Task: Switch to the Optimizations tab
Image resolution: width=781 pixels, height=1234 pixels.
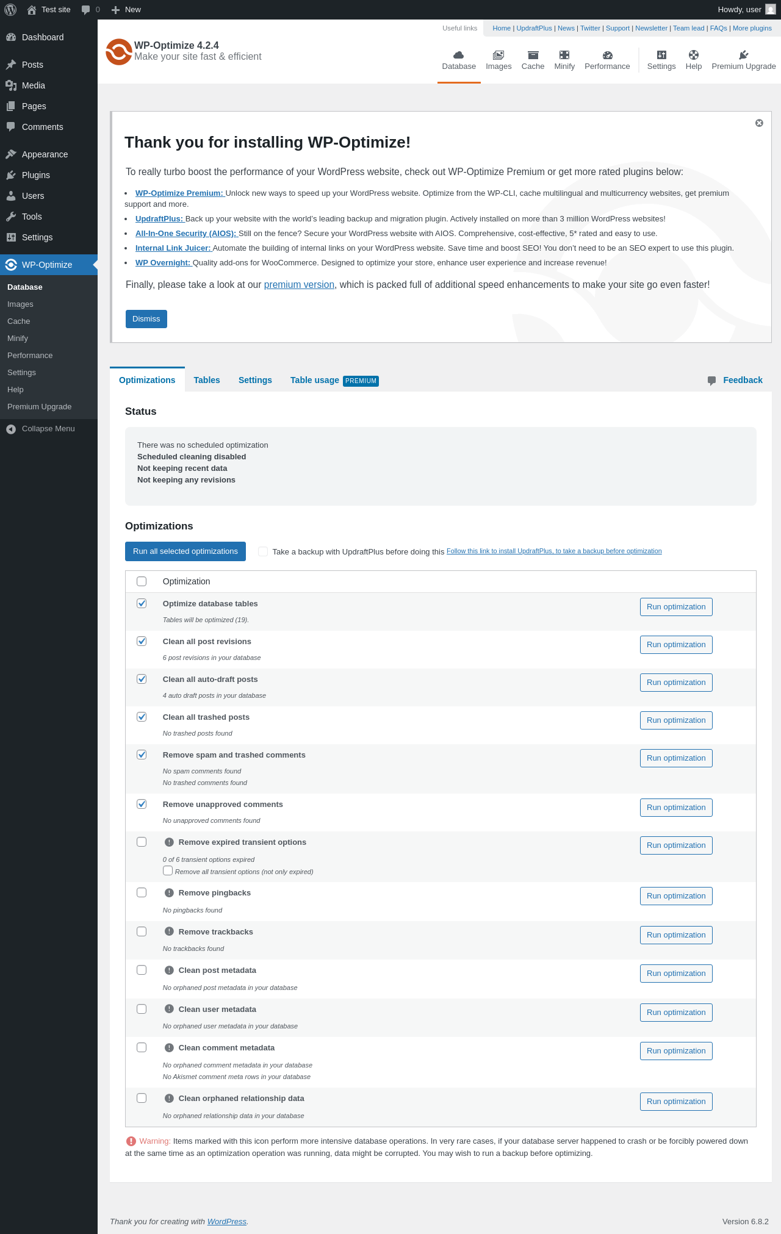Action: (147, 380)
